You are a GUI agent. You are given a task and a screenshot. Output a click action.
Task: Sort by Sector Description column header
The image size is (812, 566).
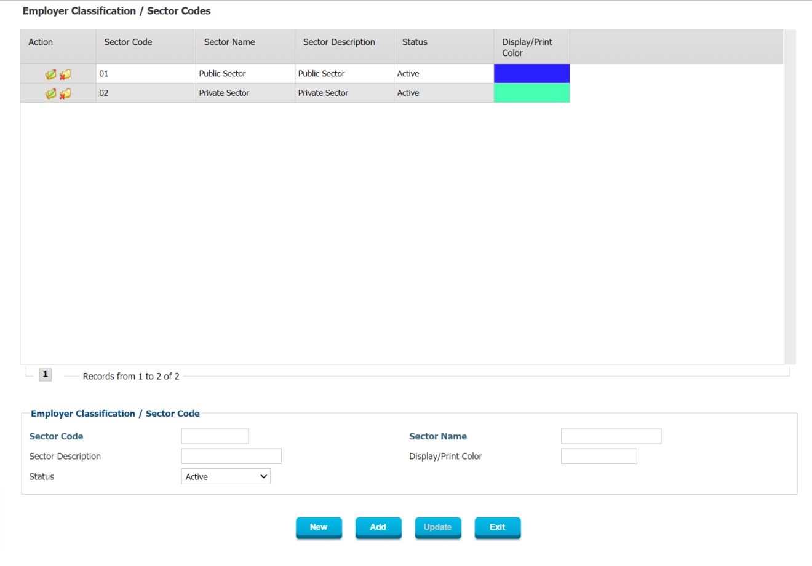click(344, 47)
